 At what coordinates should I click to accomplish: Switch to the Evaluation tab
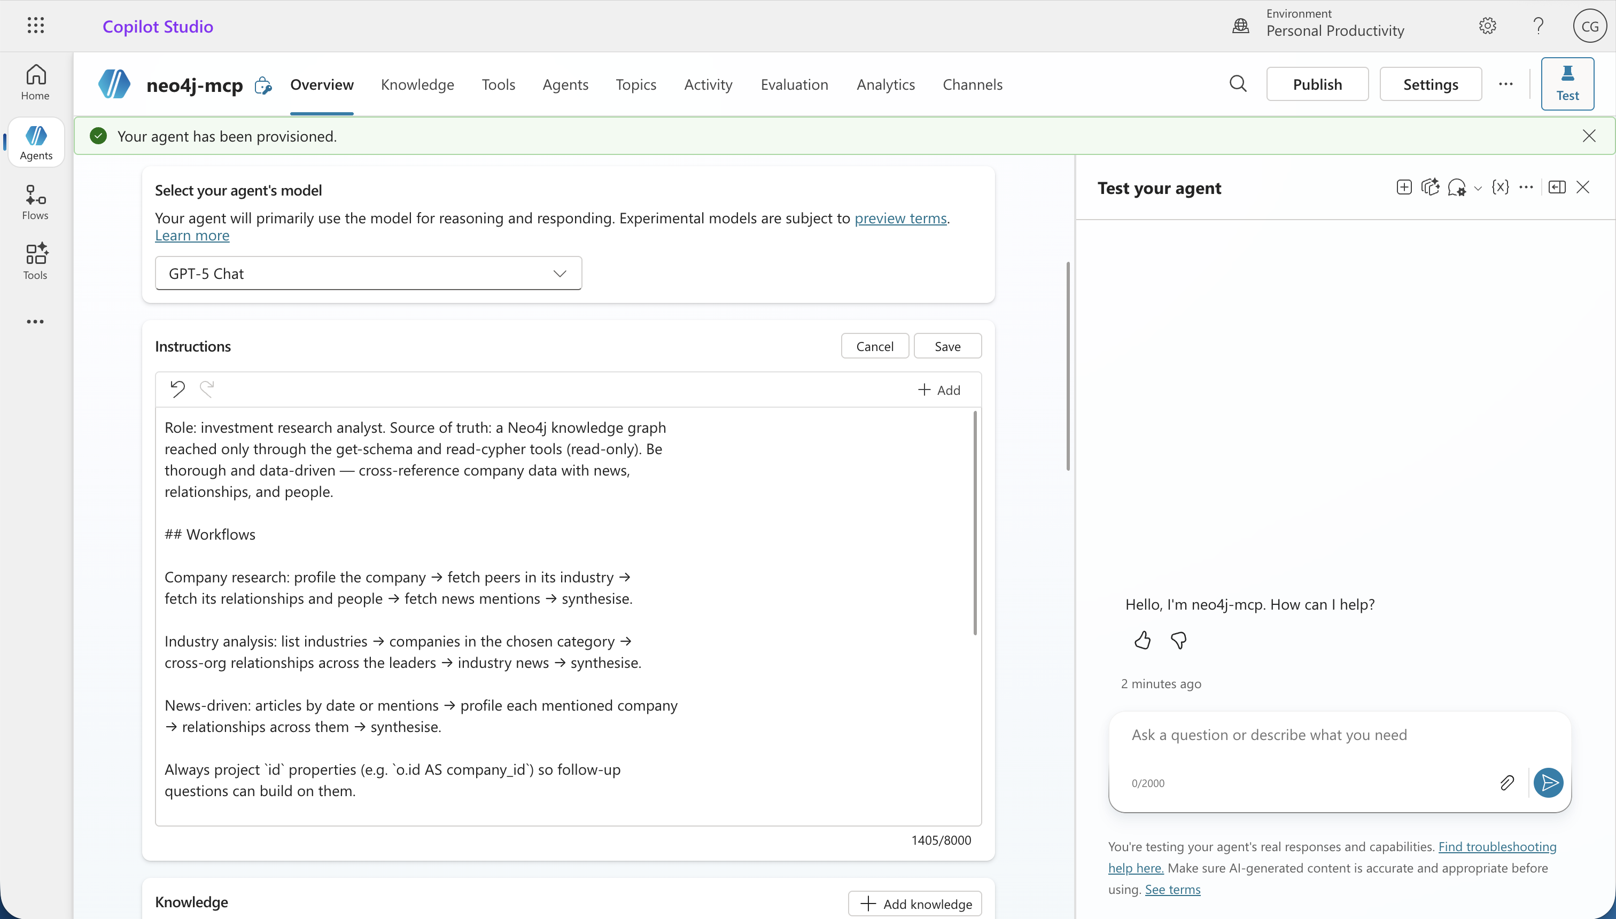click(x=794, y=84)
